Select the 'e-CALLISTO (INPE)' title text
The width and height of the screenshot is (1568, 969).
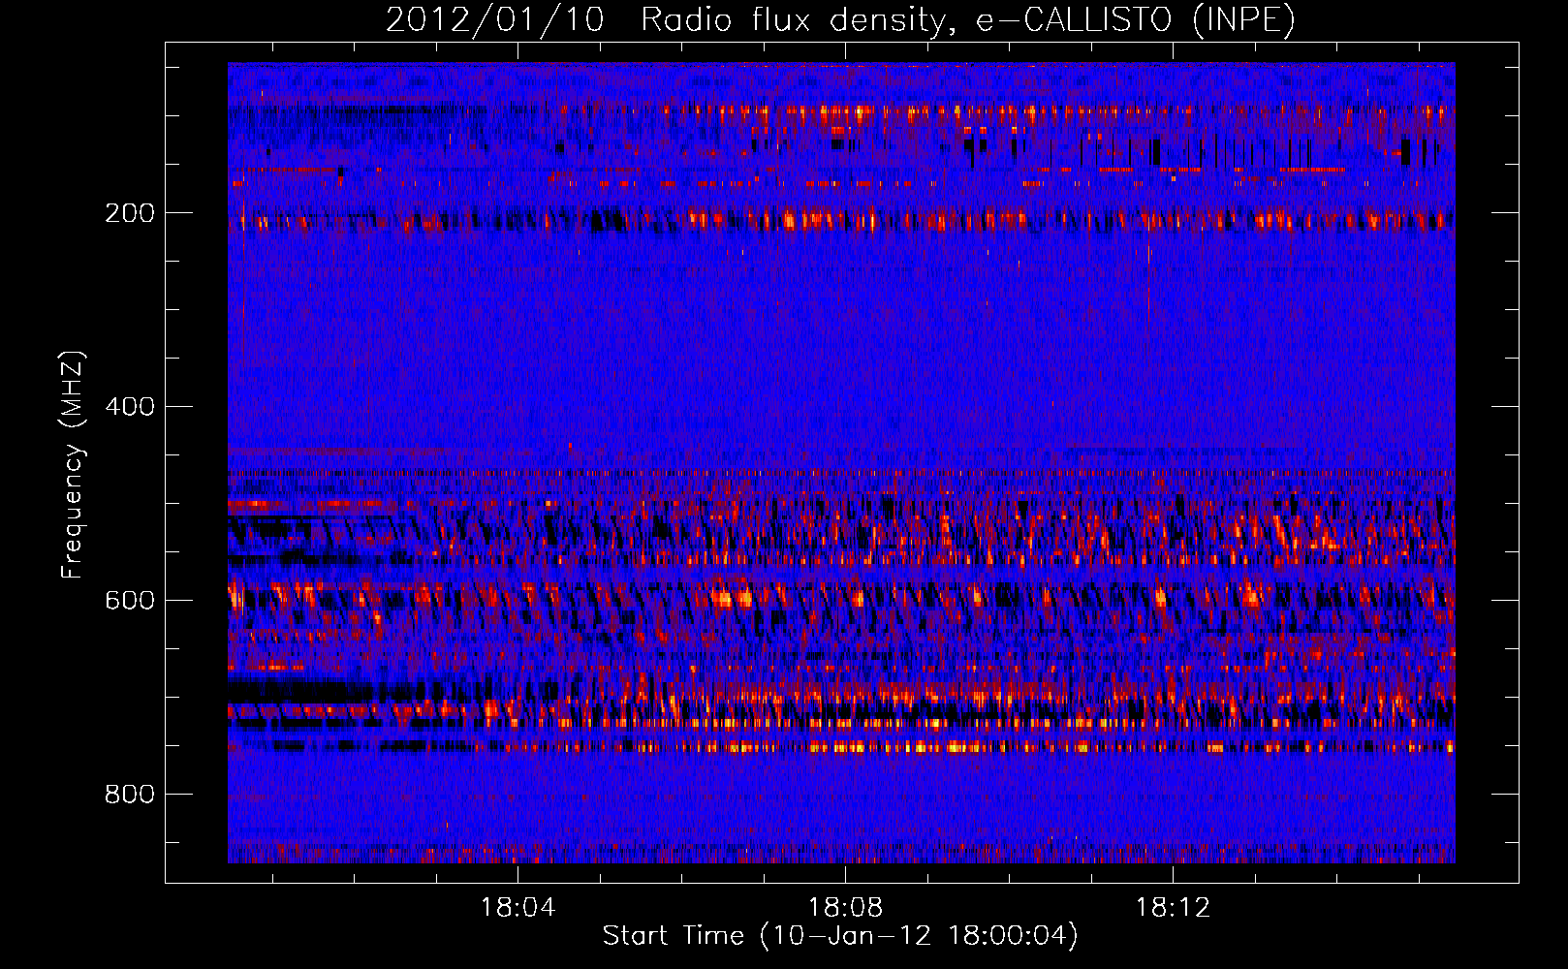click(x=1135, y=20)
